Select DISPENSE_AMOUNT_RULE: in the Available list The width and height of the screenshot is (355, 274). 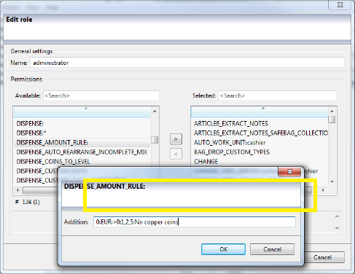(82, 143)
